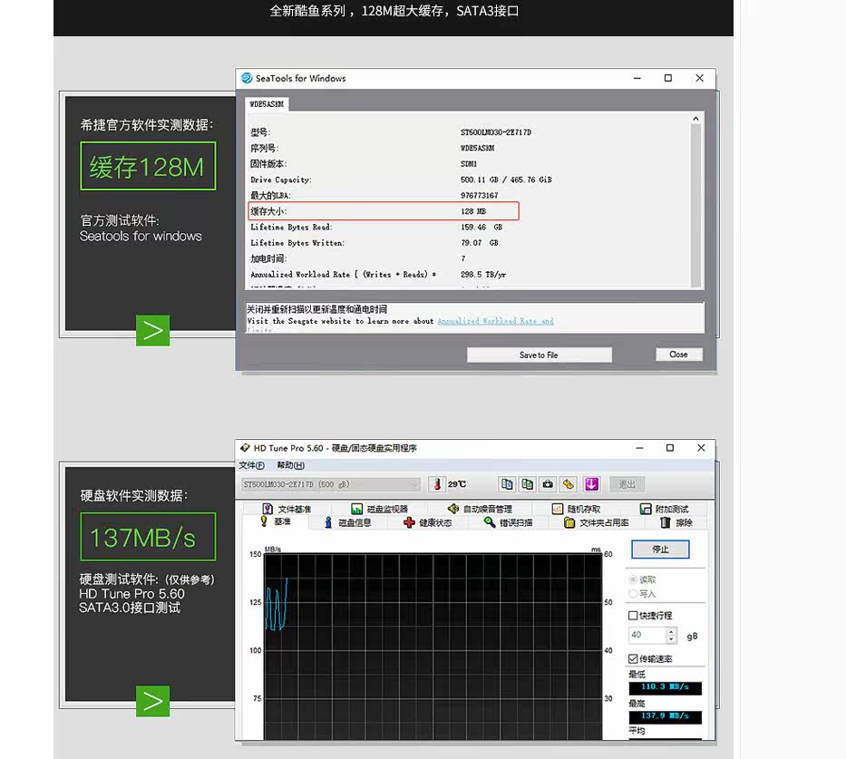Close the HD Tune Pro window
Viewport: 846px width, 759px height.
(x=701, y=448)
